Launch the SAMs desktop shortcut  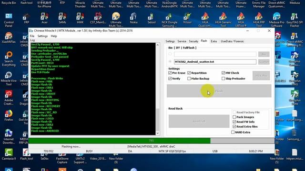pos(62,19)
